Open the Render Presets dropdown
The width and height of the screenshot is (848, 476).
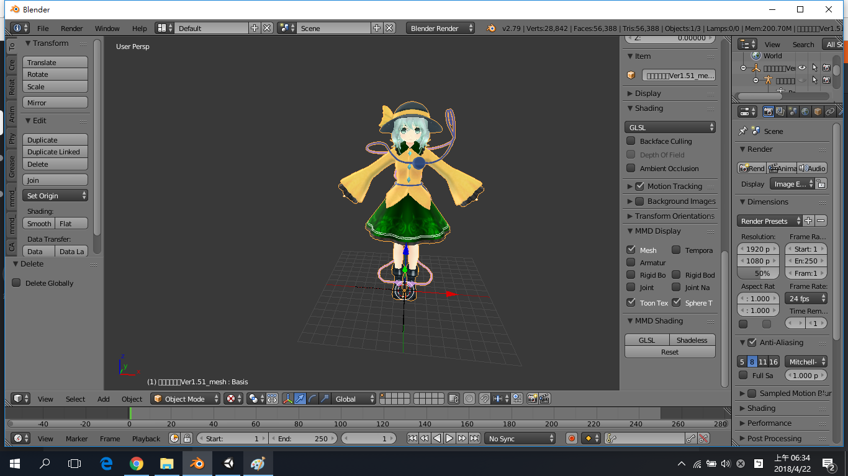pyautogui.click(x=769, y=221)
